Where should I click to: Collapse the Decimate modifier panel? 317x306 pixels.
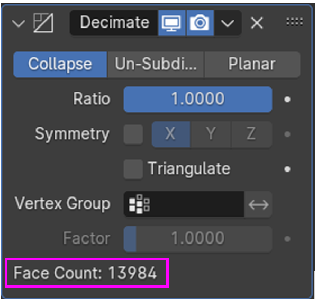pyautogui.click(x=19, y=23)
